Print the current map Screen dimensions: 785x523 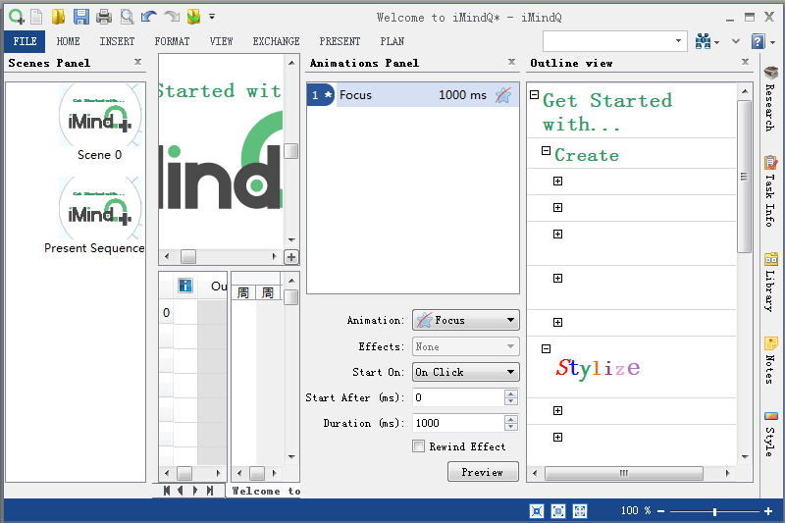(x=104, y=17)
